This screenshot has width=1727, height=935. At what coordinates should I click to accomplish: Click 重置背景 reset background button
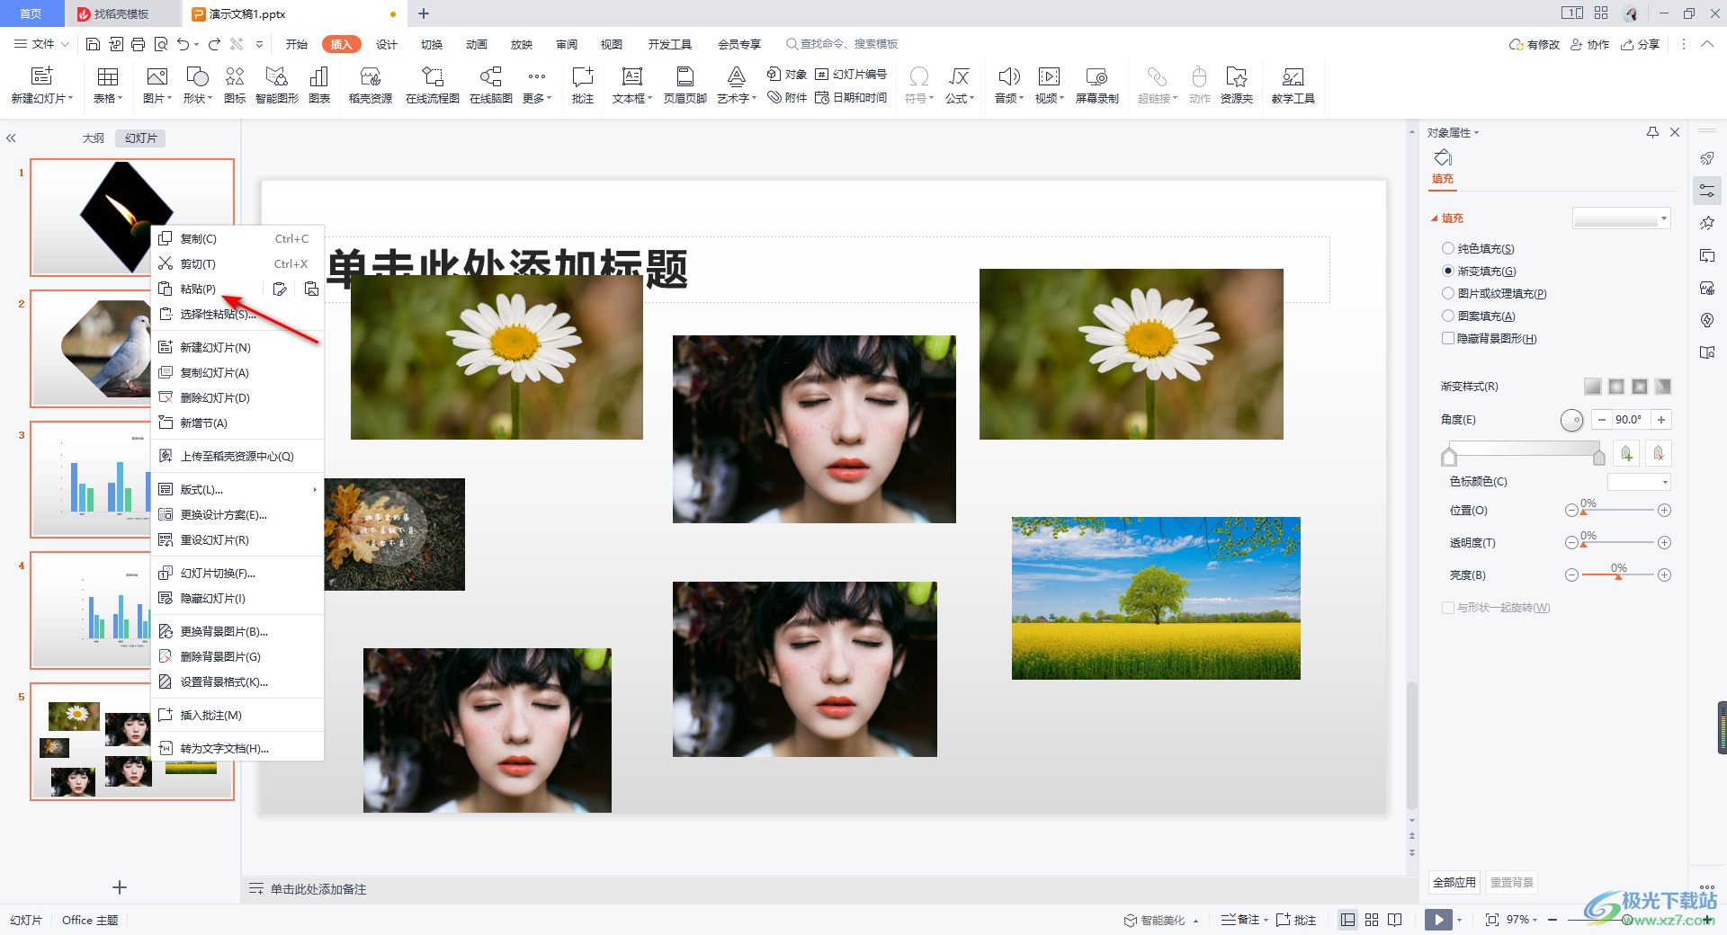[x=1511, y=883]
